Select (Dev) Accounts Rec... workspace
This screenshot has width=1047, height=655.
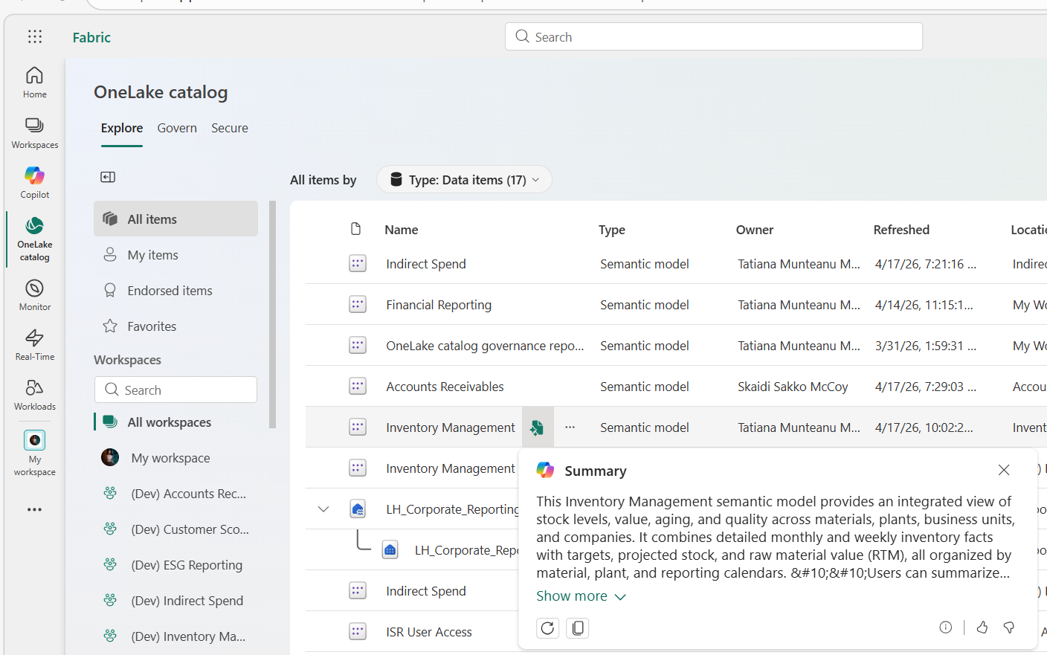point(176,493)
